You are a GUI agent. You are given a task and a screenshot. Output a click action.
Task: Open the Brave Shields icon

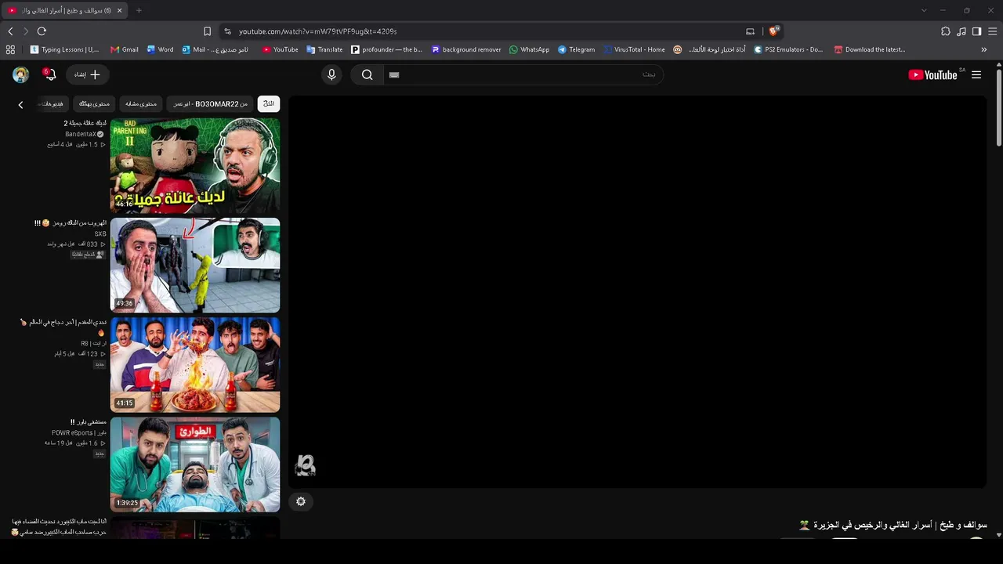point(773,31)
